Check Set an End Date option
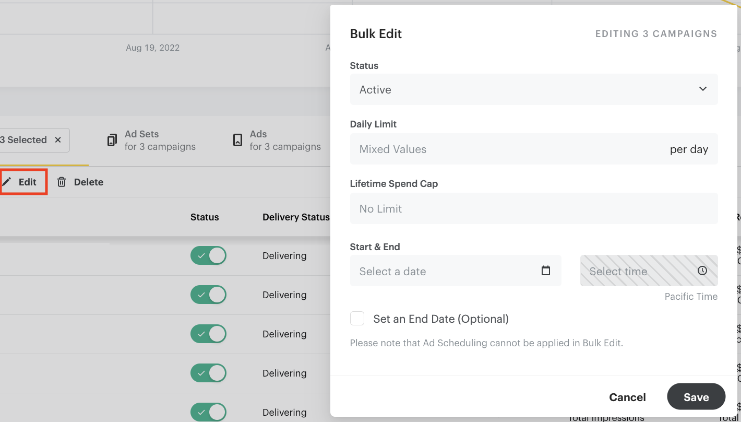This screenshot has width=741, height=422. (x=357, y=318)
